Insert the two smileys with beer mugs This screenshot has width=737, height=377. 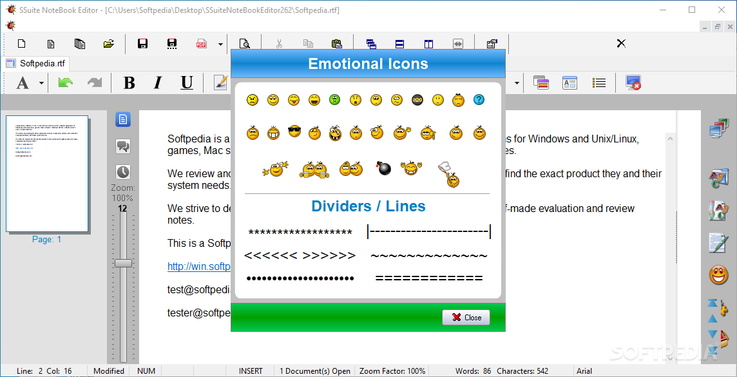tap(314, 169)
